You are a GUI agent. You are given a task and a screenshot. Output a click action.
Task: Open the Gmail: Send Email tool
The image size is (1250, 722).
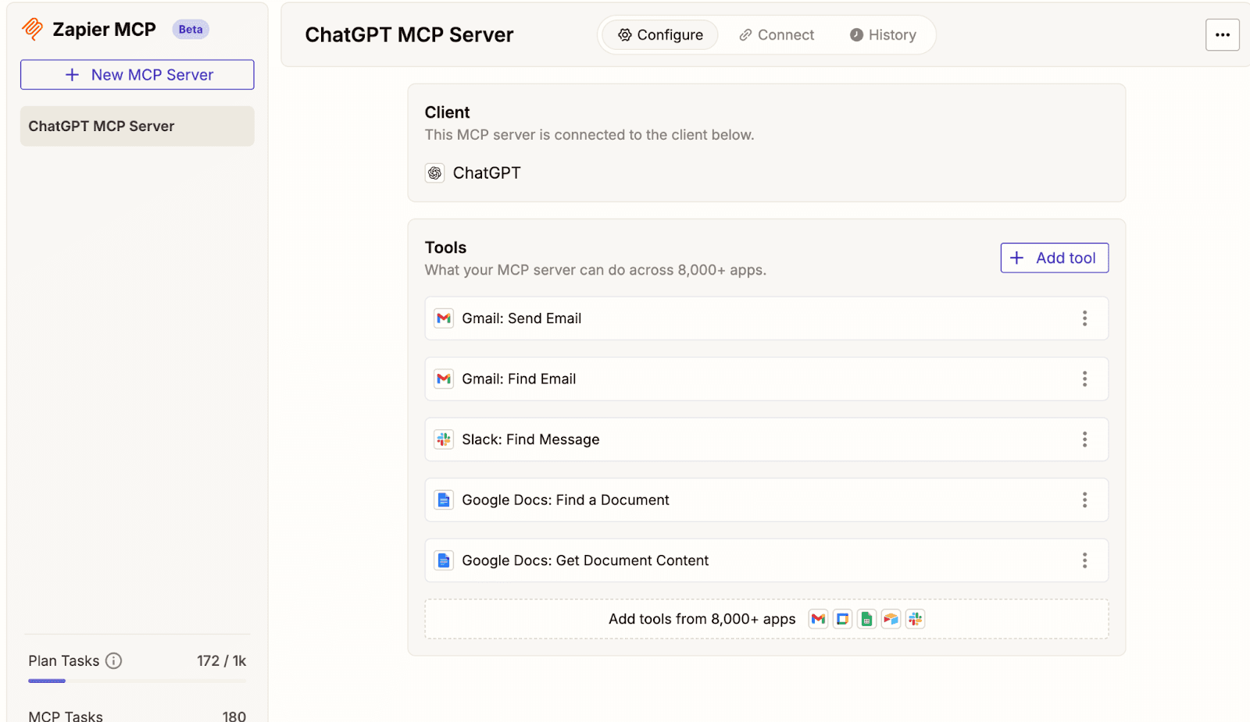pos(766,318)
